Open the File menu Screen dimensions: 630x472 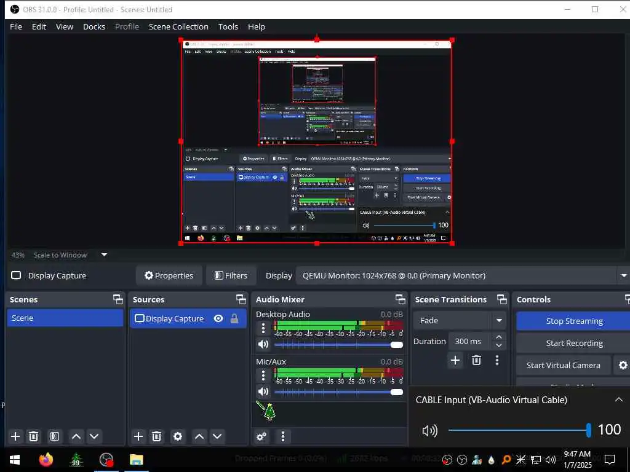[16, 26]
